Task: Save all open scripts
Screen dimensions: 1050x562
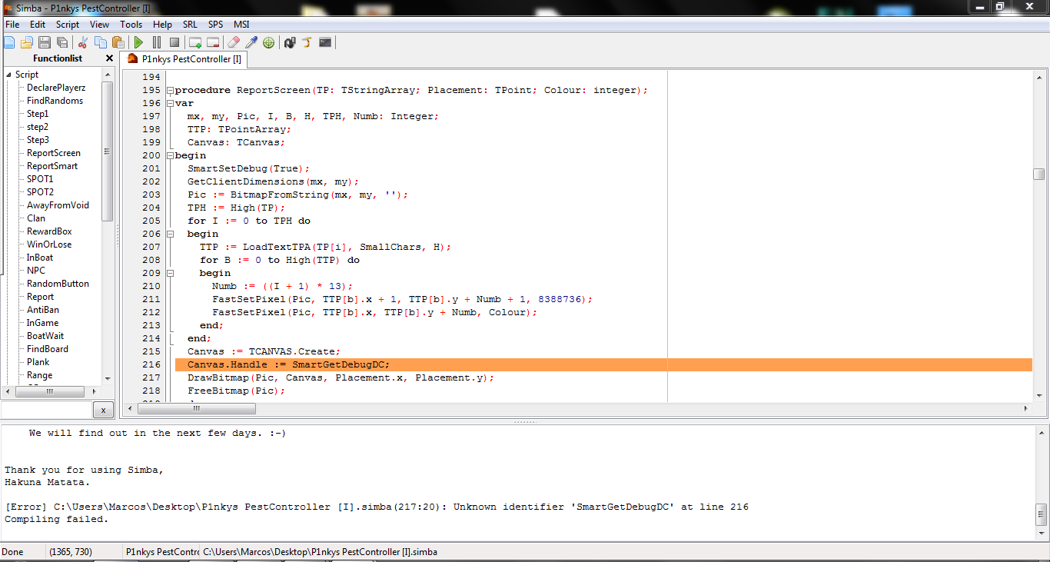Action: point(62,42)
